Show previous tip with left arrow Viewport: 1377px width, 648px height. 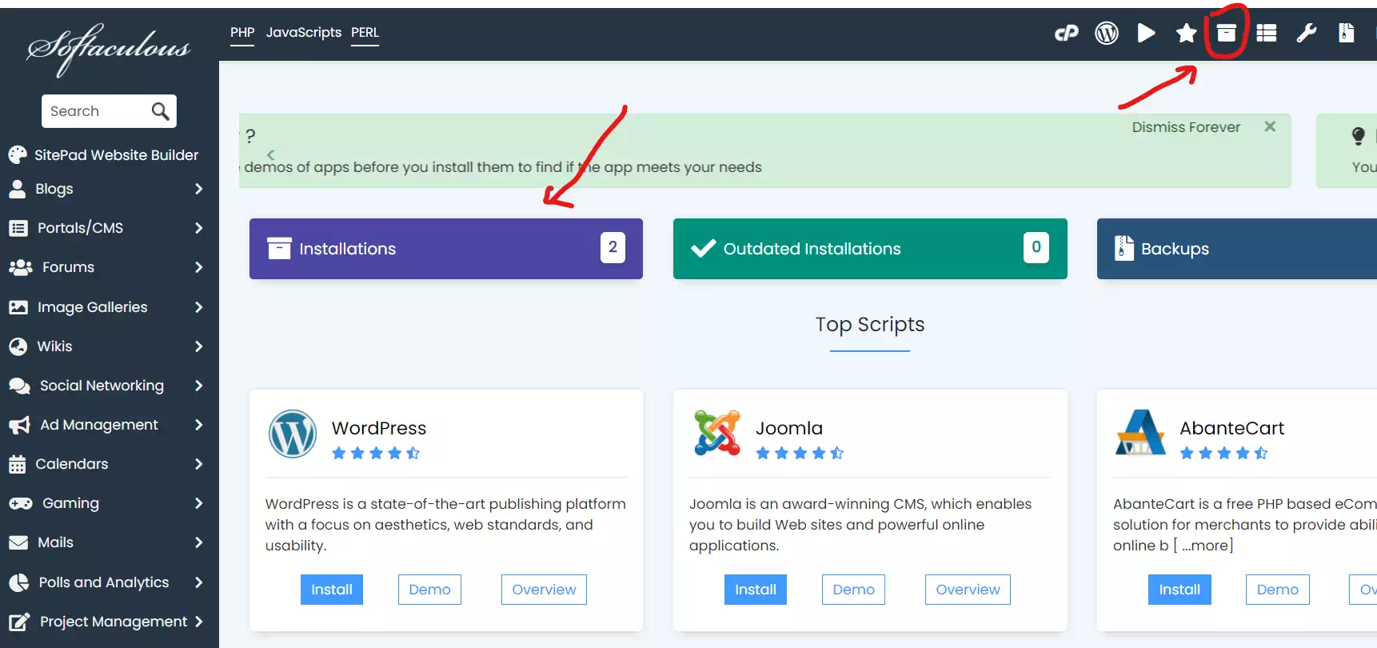coord(270,154)
